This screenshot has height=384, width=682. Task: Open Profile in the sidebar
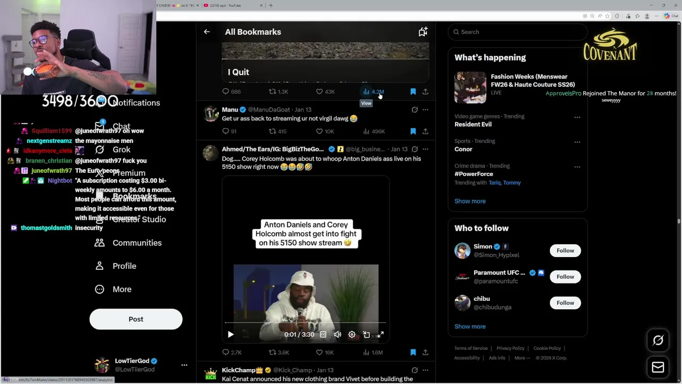click(116, 266)
